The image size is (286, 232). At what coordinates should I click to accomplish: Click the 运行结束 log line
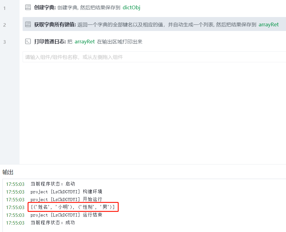tap(66, 215)
